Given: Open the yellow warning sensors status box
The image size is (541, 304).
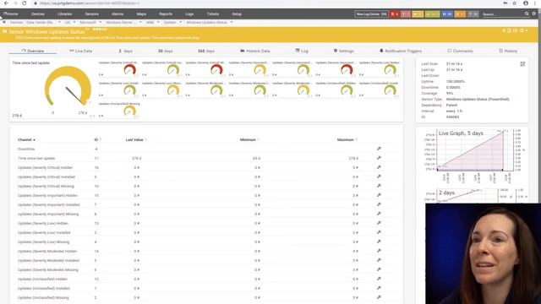Looking at the screenshot, I should tap(418, 14).
